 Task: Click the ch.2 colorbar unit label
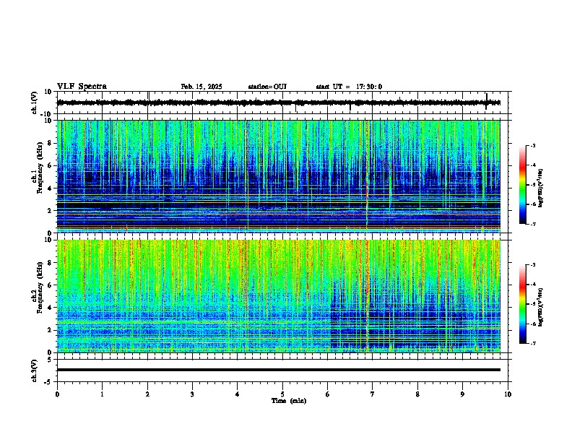541,308
